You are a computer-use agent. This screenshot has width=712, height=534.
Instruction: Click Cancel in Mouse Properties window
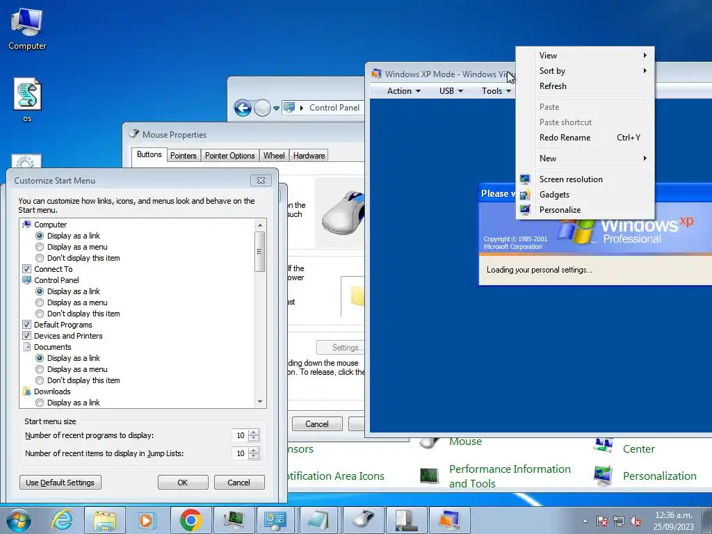317,424
